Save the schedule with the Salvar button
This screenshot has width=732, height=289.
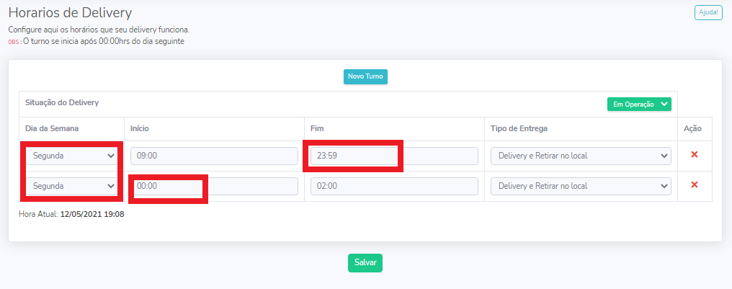coord(365,263)
